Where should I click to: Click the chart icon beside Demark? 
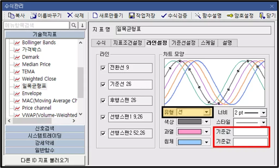click(x=17, y=57)
